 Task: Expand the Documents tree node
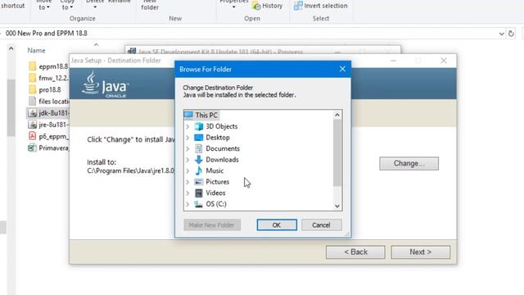[187, 148]
